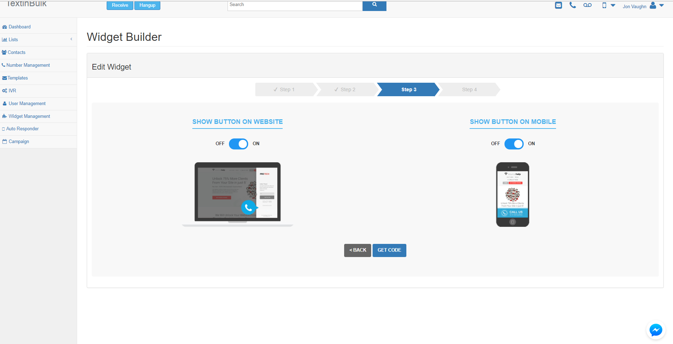Click the user profile avatar icon
The image size is (673, 344).
[653, 5]
